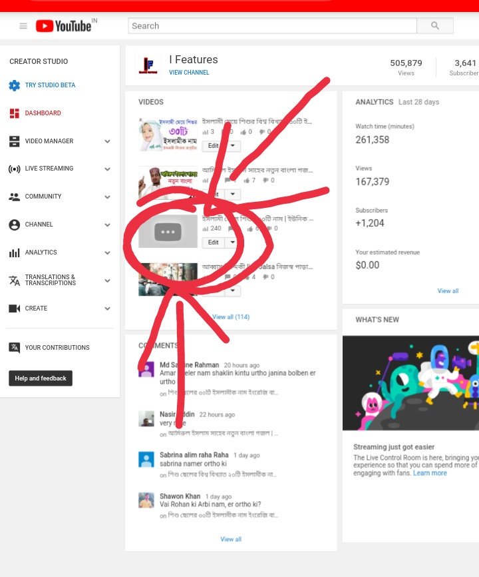The width and height of the screenshot is (479, 577).
Task: Click the Help and feedback button
Action: (x=41, y=378)
